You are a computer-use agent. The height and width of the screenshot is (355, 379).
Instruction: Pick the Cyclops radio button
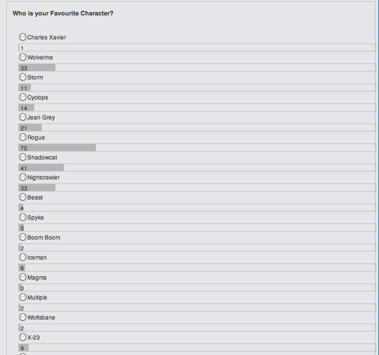click(x=23, y=97)
